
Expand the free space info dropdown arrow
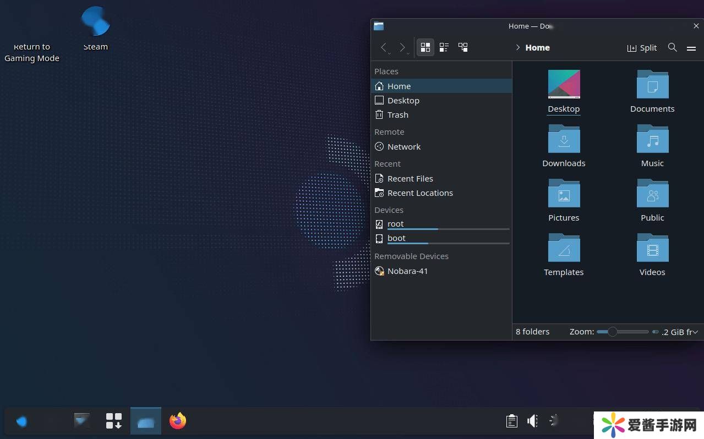pyautogui.click(x=695, y=332)
